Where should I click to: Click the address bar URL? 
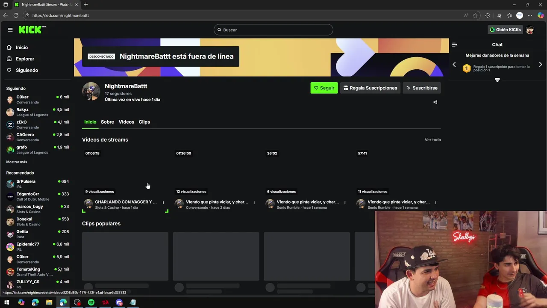(60, 15)
